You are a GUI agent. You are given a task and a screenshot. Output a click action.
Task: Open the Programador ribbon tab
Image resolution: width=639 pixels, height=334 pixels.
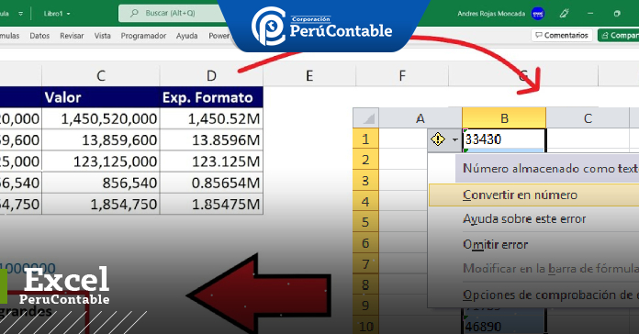[143, 36]
